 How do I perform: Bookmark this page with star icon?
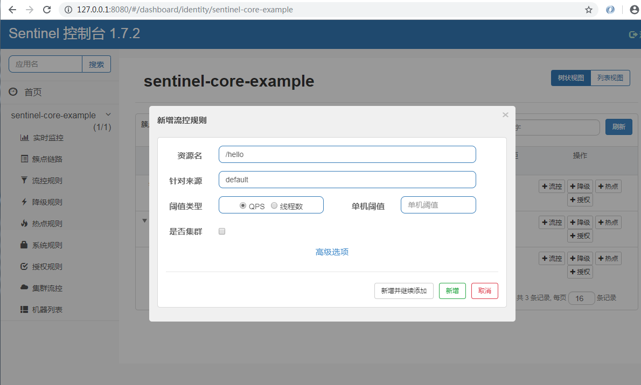coord(589,9)
